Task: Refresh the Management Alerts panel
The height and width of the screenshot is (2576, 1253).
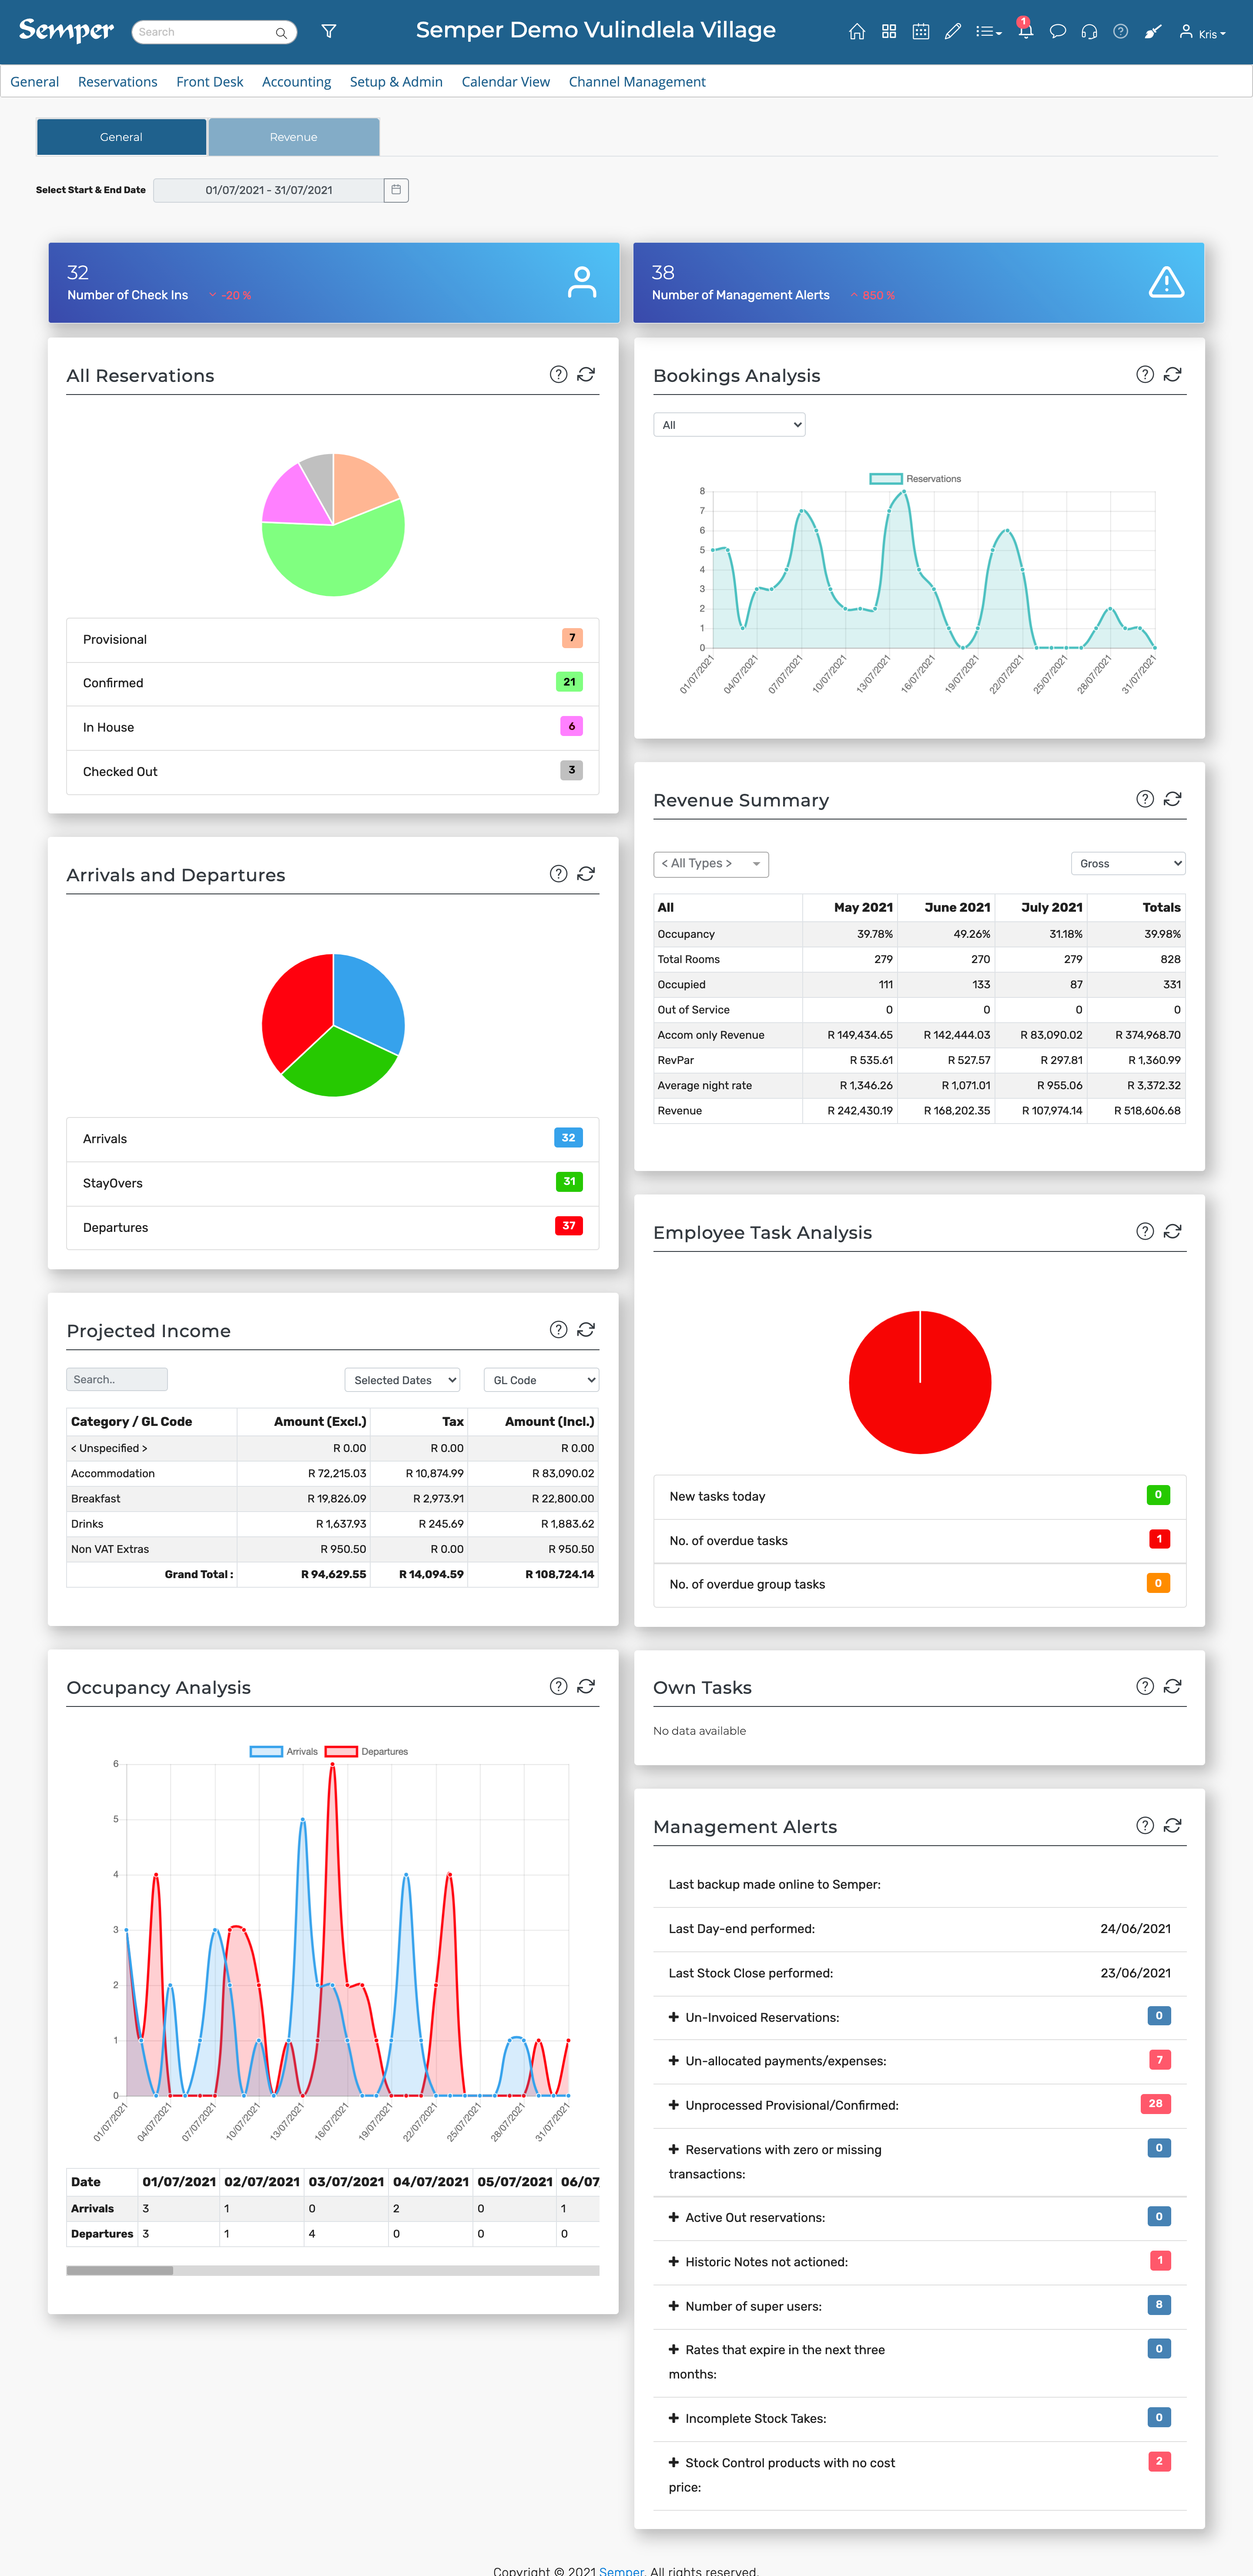Action: tap(1172, 1825)
